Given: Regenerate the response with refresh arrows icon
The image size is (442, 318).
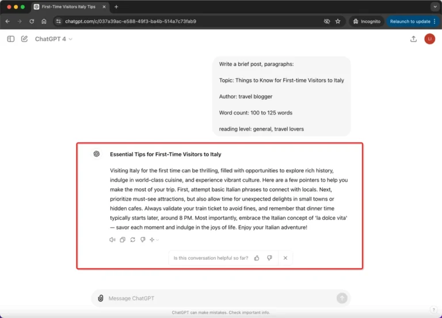Looking at the screenshot, I should (132, 240).
